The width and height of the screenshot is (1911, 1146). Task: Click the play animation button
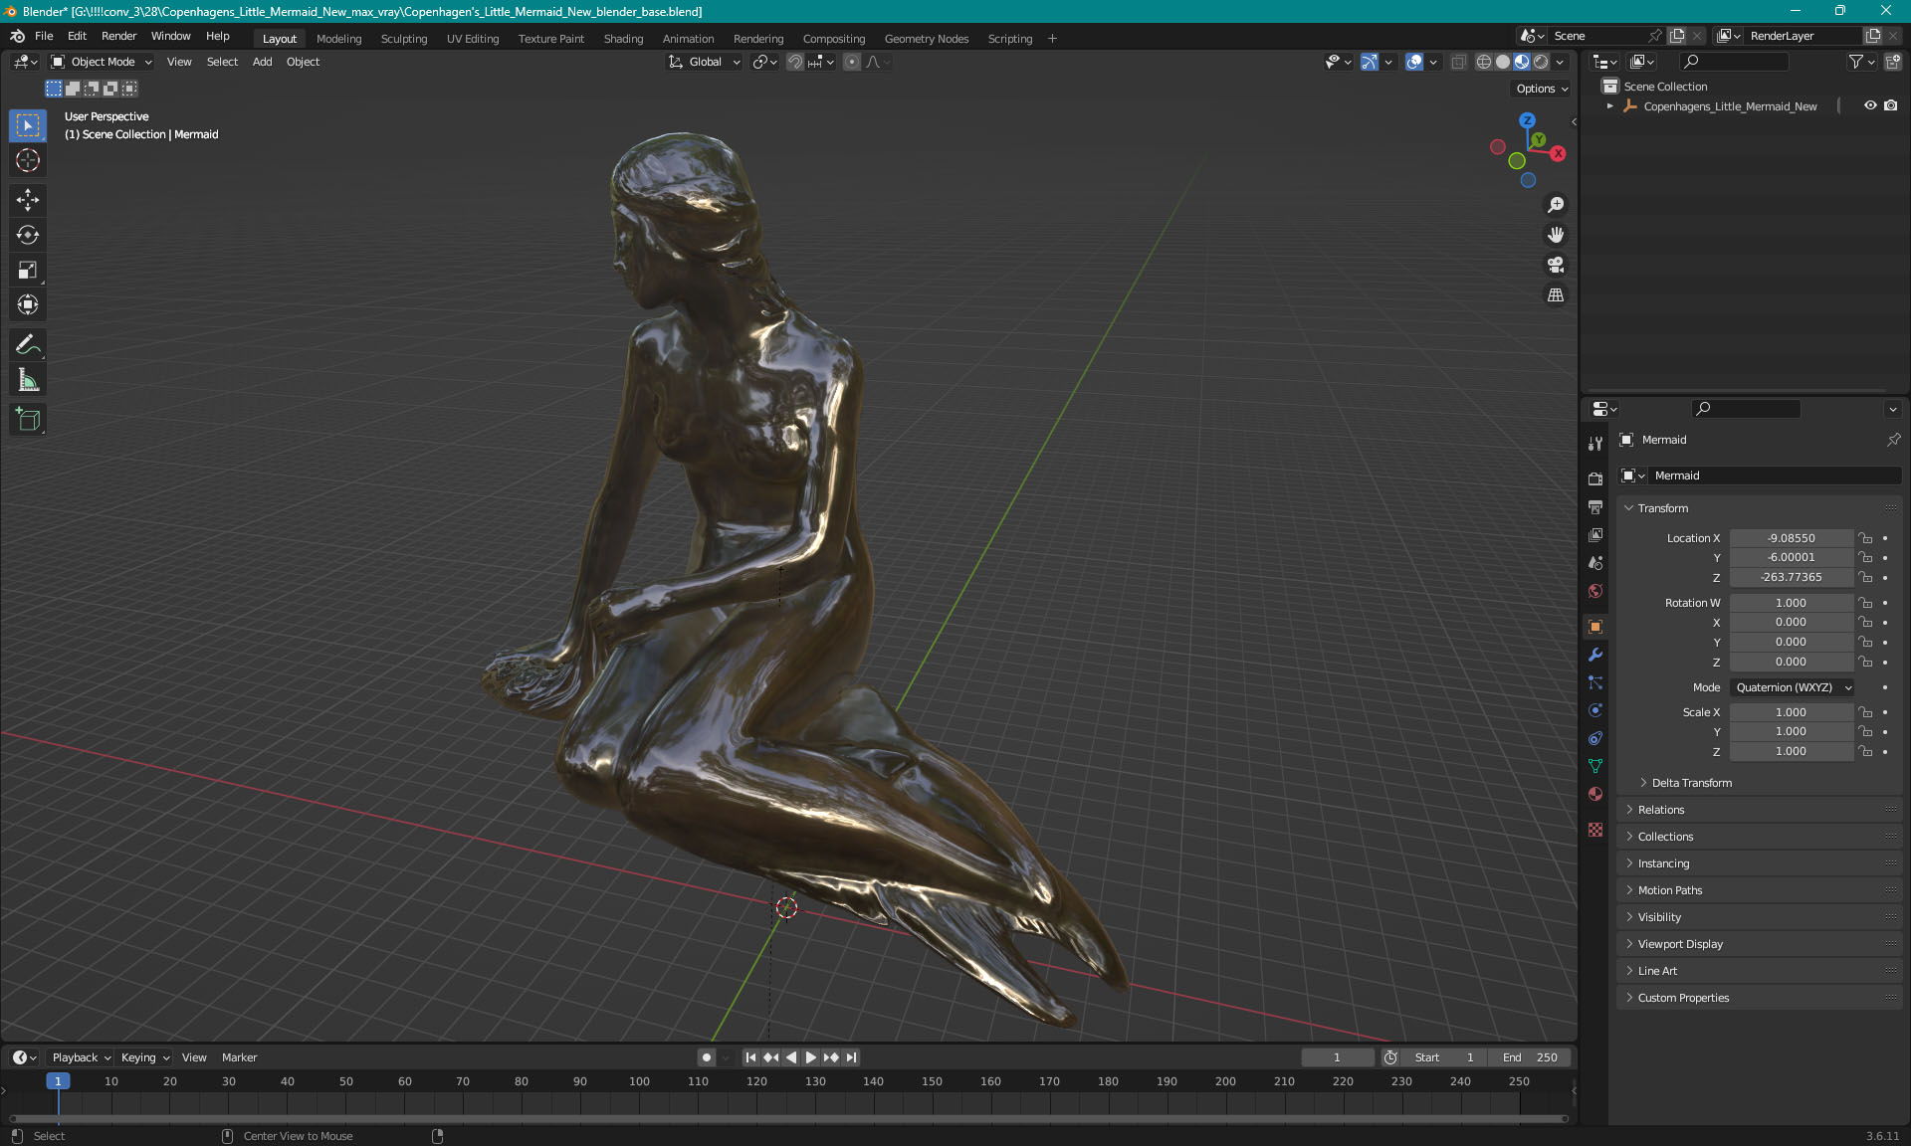810,1057
